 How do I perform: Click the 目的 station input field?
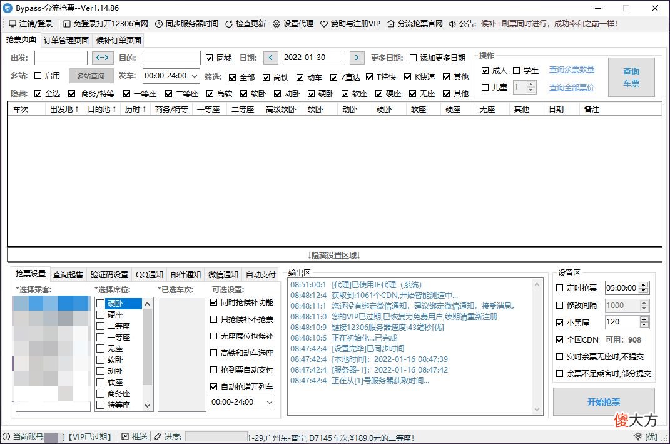pos(171,58)
